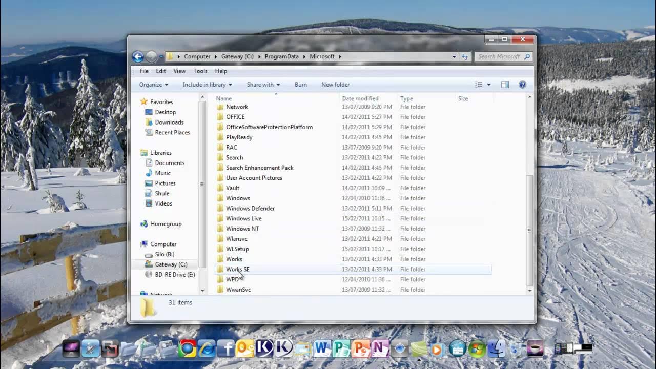Select the Windows Live folder
The height and width of the screenshot is (369, 656).
click(x=243, y=218)
